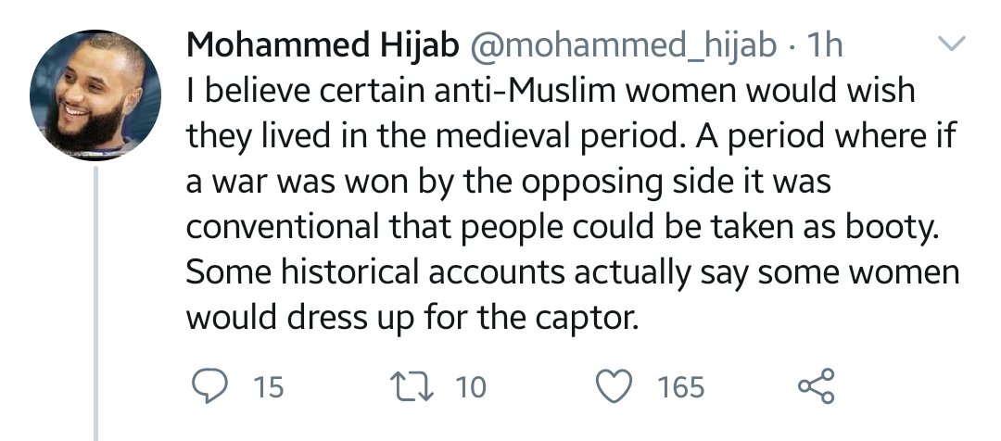The image size is (1001, 441).
Task: Click the retweet count 10
Action: tap(471, 386)
